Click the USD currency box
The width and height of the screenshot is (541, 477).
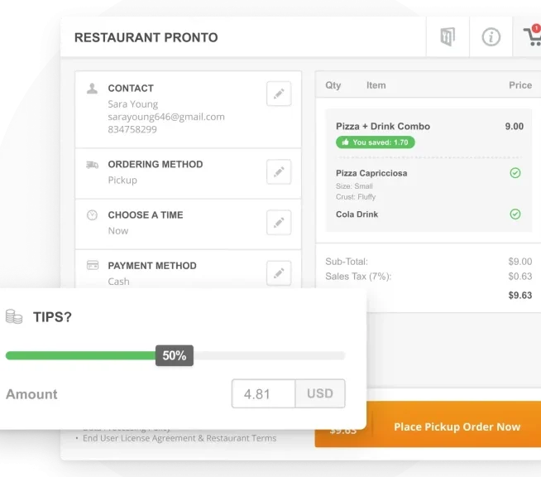pyautogui.click(x=320, y=393)
